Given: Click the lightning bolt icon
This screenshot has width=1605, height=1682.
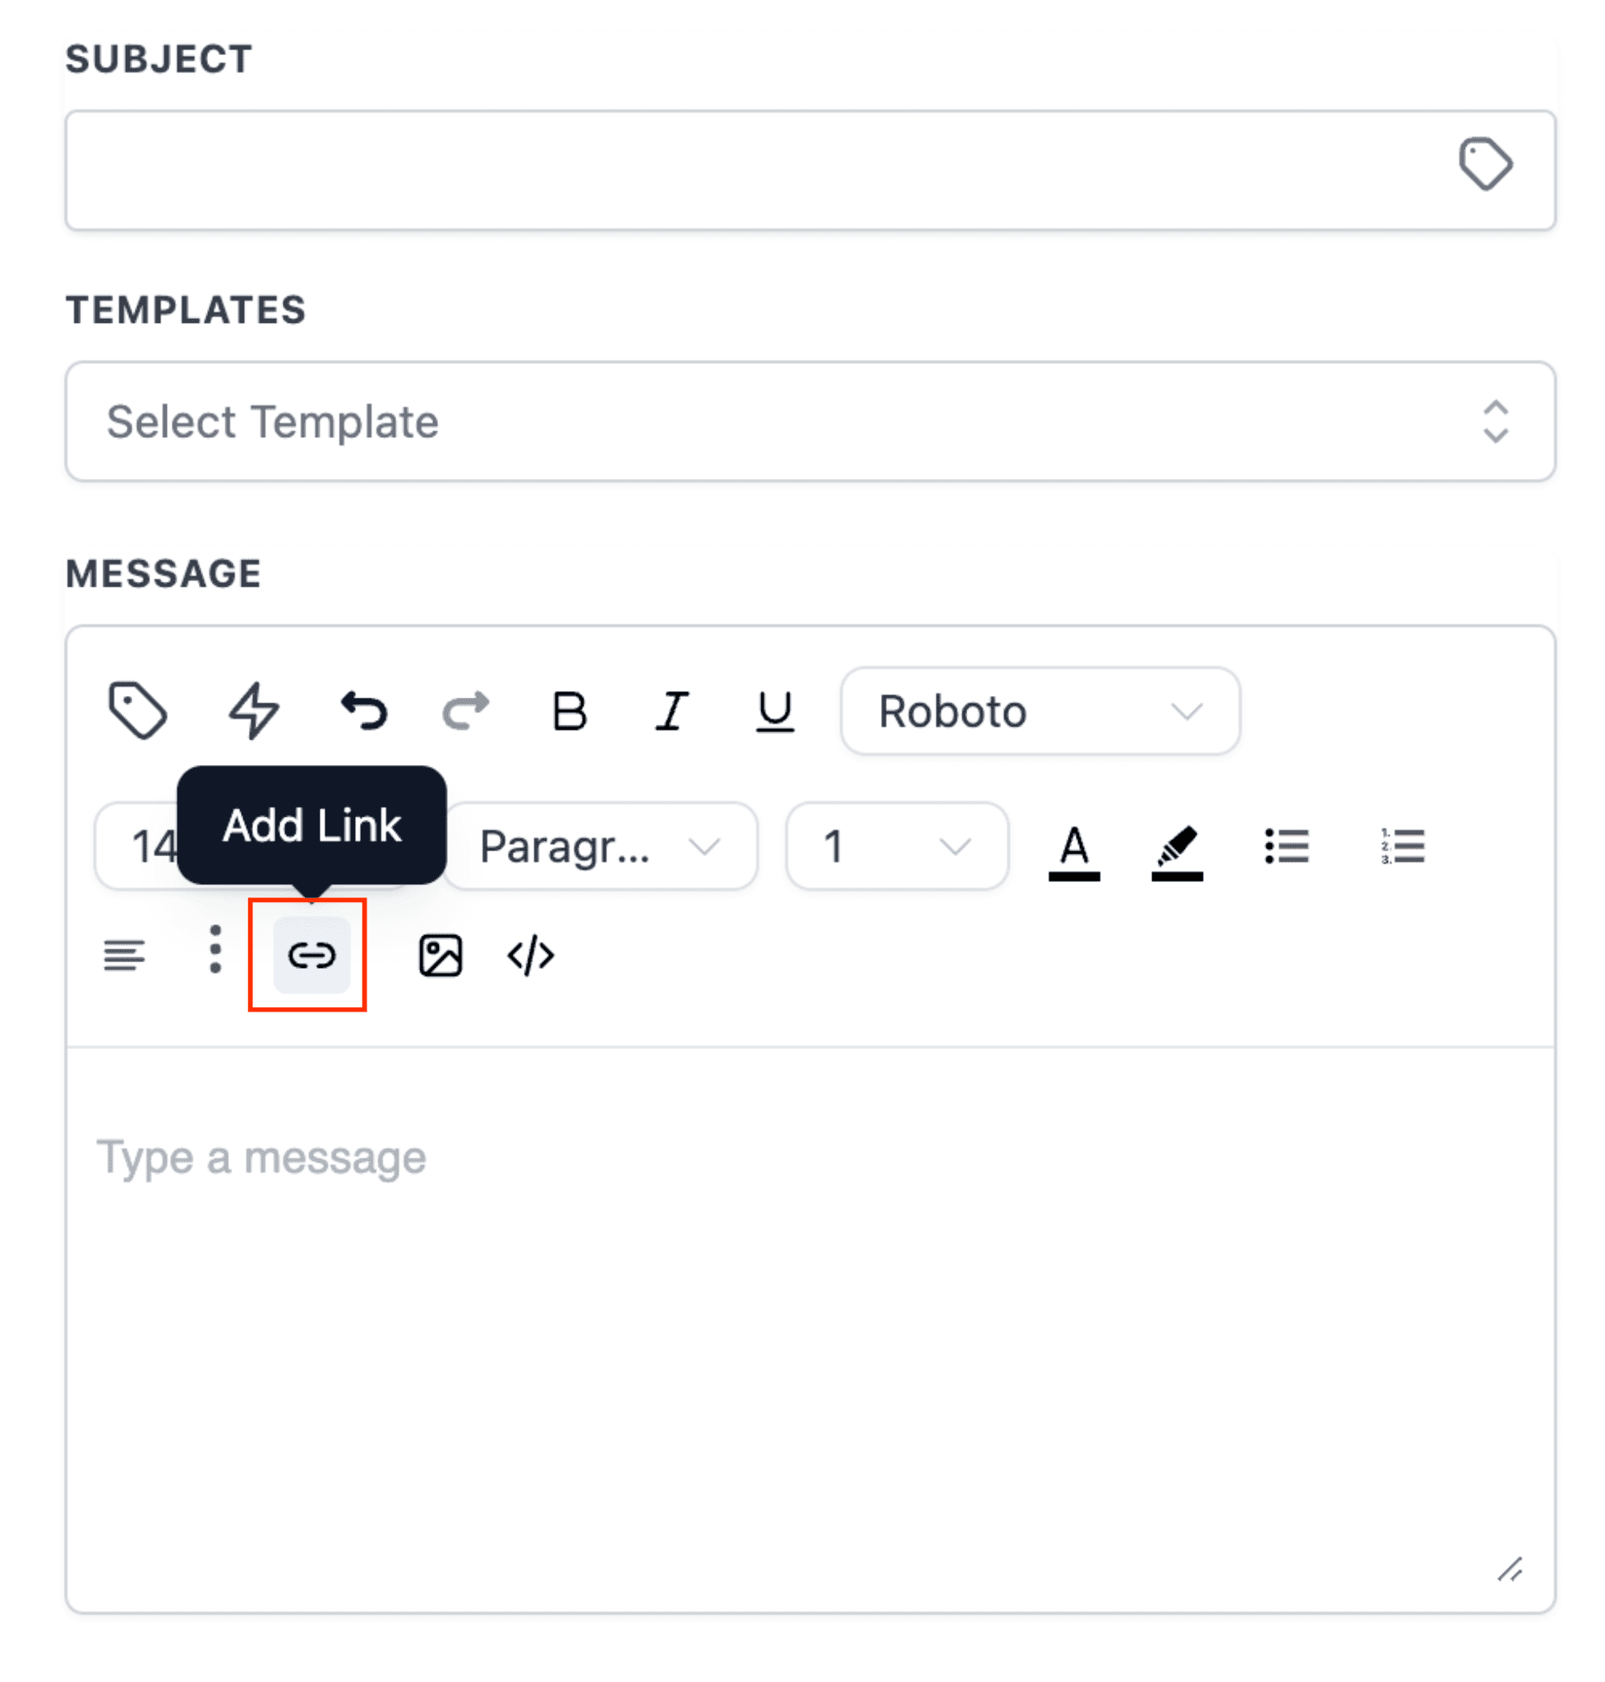Looking at the screenshot, I should (x=253, y=710).
